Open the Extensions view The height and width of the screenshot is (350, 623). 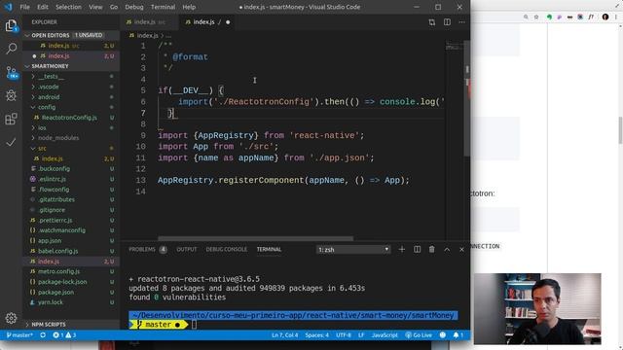[11, 119]
